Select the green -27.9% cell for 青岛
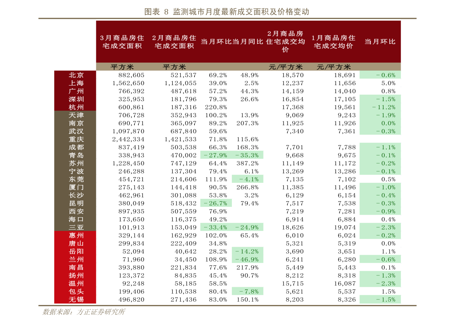This screenshot has width=455, height=323. click(x=216, y=155)
